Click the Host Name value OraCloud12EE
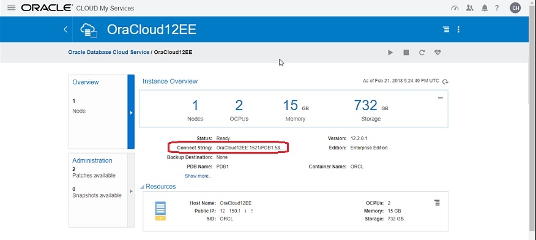536x240 pixels. (x=236, y=203)
